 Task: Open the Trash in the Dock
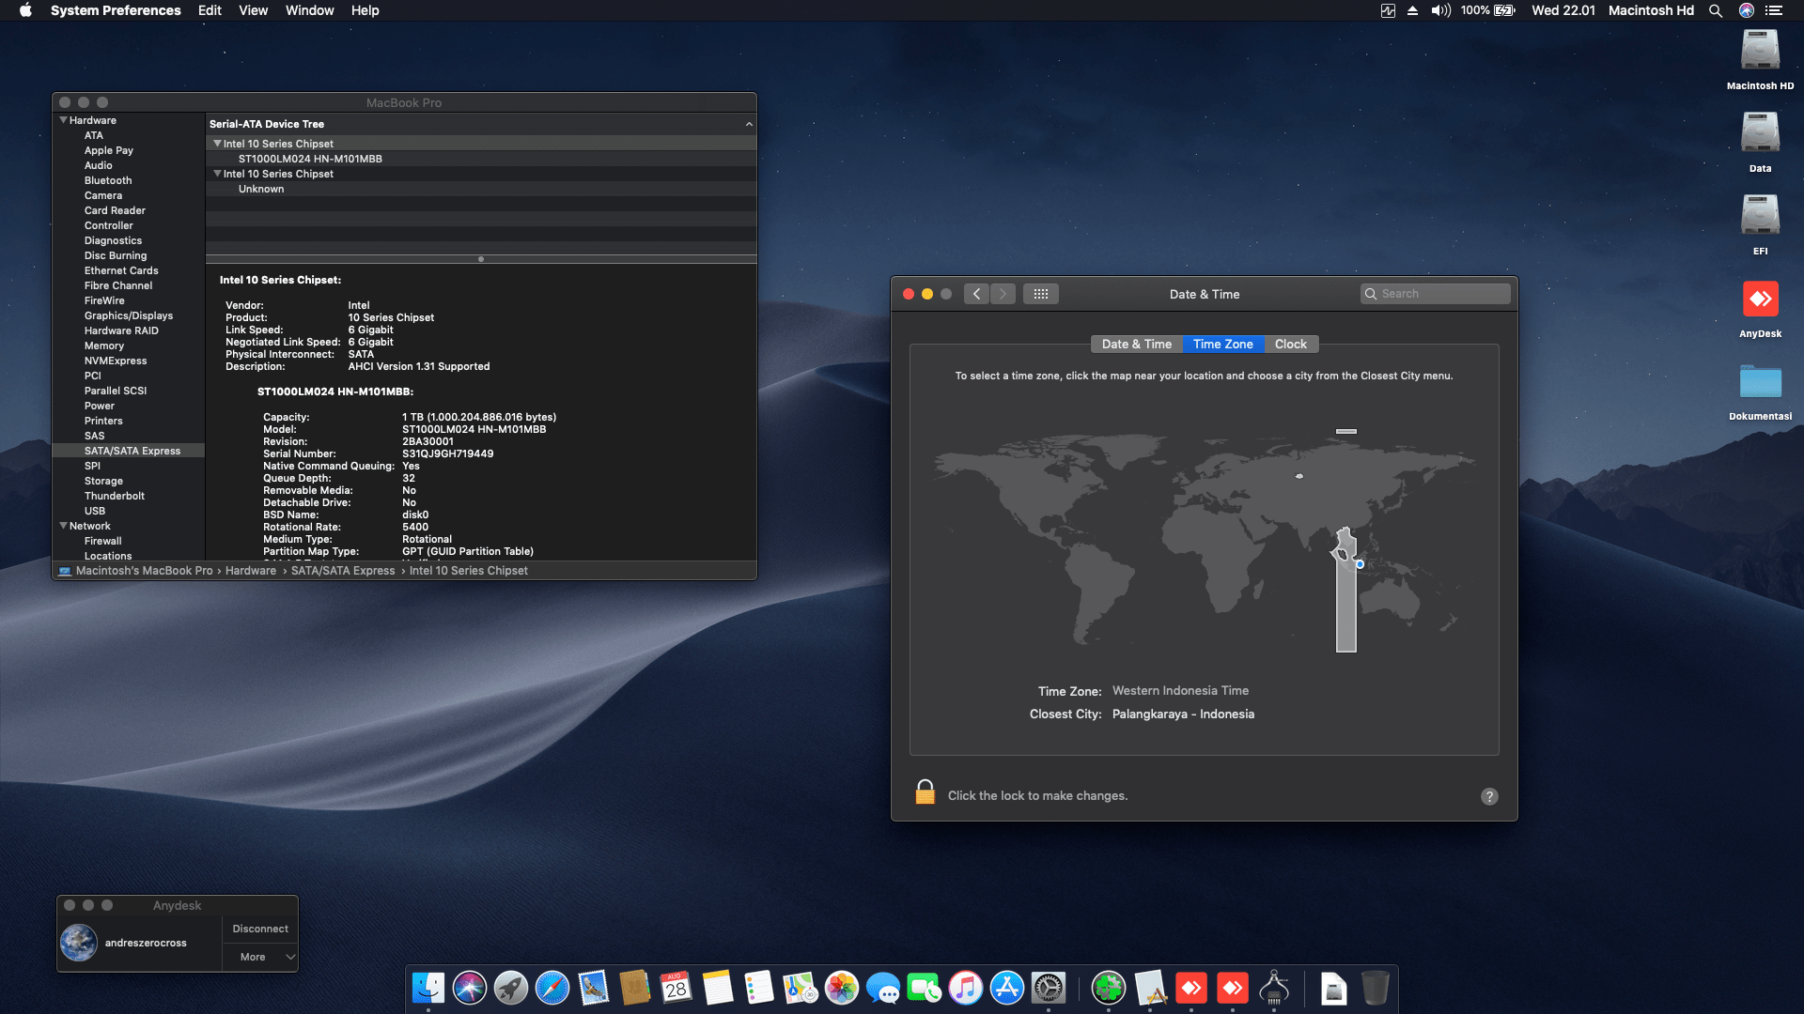pos(1375,988)
